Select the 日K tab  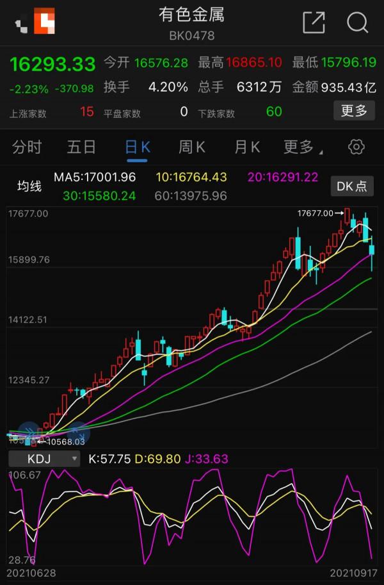pos(137,147)
